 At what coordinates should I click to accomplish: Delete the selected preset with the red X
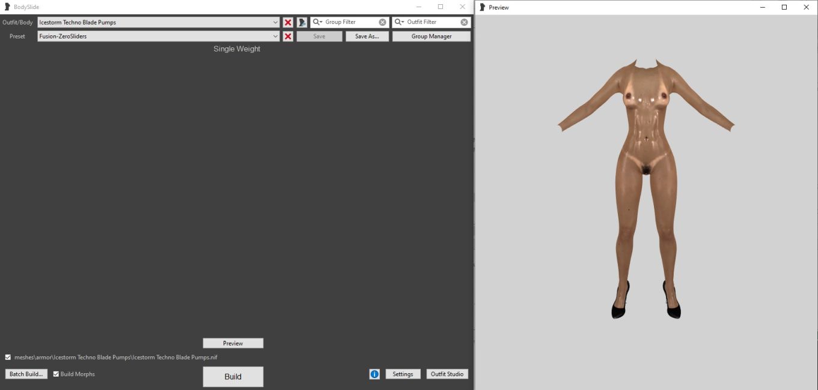[x=288, y=37]
